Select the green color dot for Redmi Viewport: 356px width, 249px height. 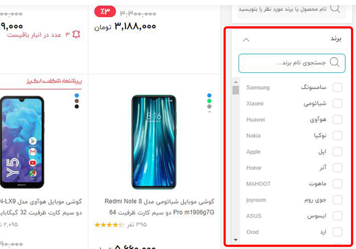(209, 101)
